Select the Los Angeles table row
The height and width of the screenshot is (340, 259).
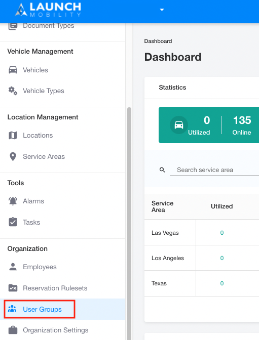coord(202,258)
